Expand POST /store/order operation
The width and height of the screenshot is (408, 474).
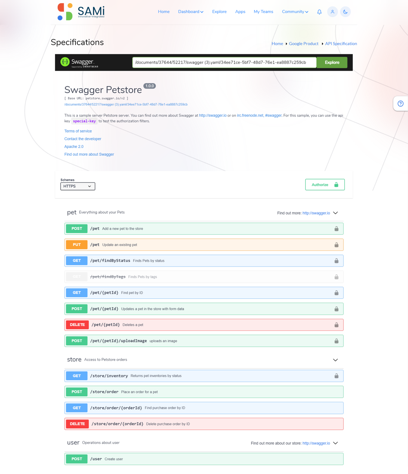point(204,392)
